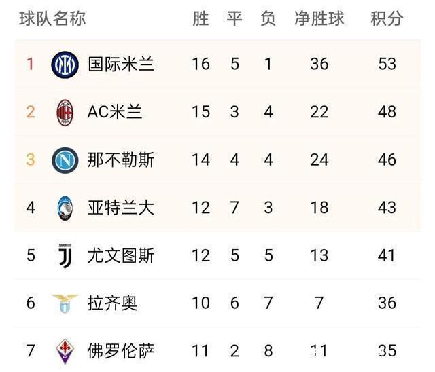Click rank number 1 in standings
Viewport: 435px width, 372px height.
30,64
